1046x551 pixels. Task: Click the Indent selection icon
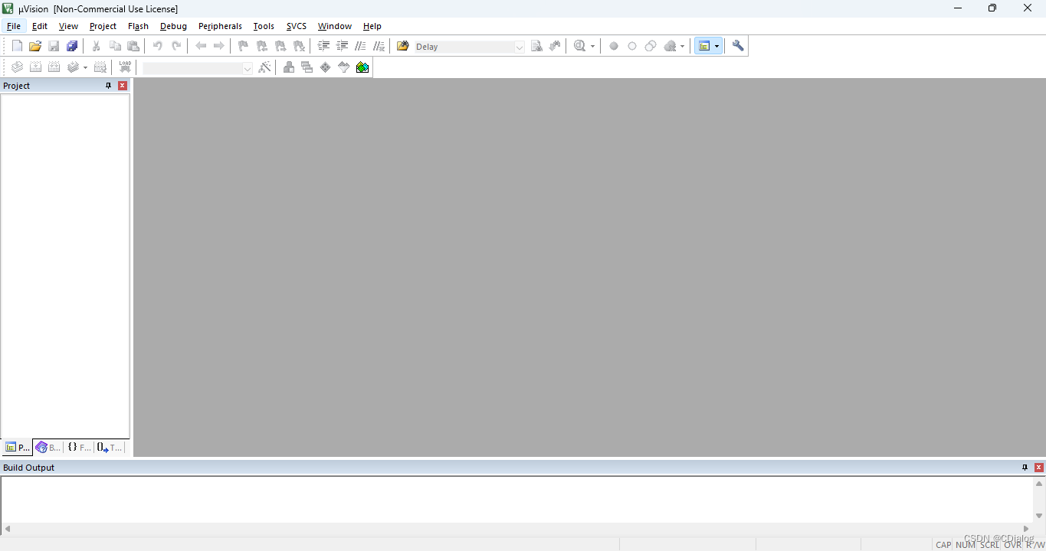point(323,46)
